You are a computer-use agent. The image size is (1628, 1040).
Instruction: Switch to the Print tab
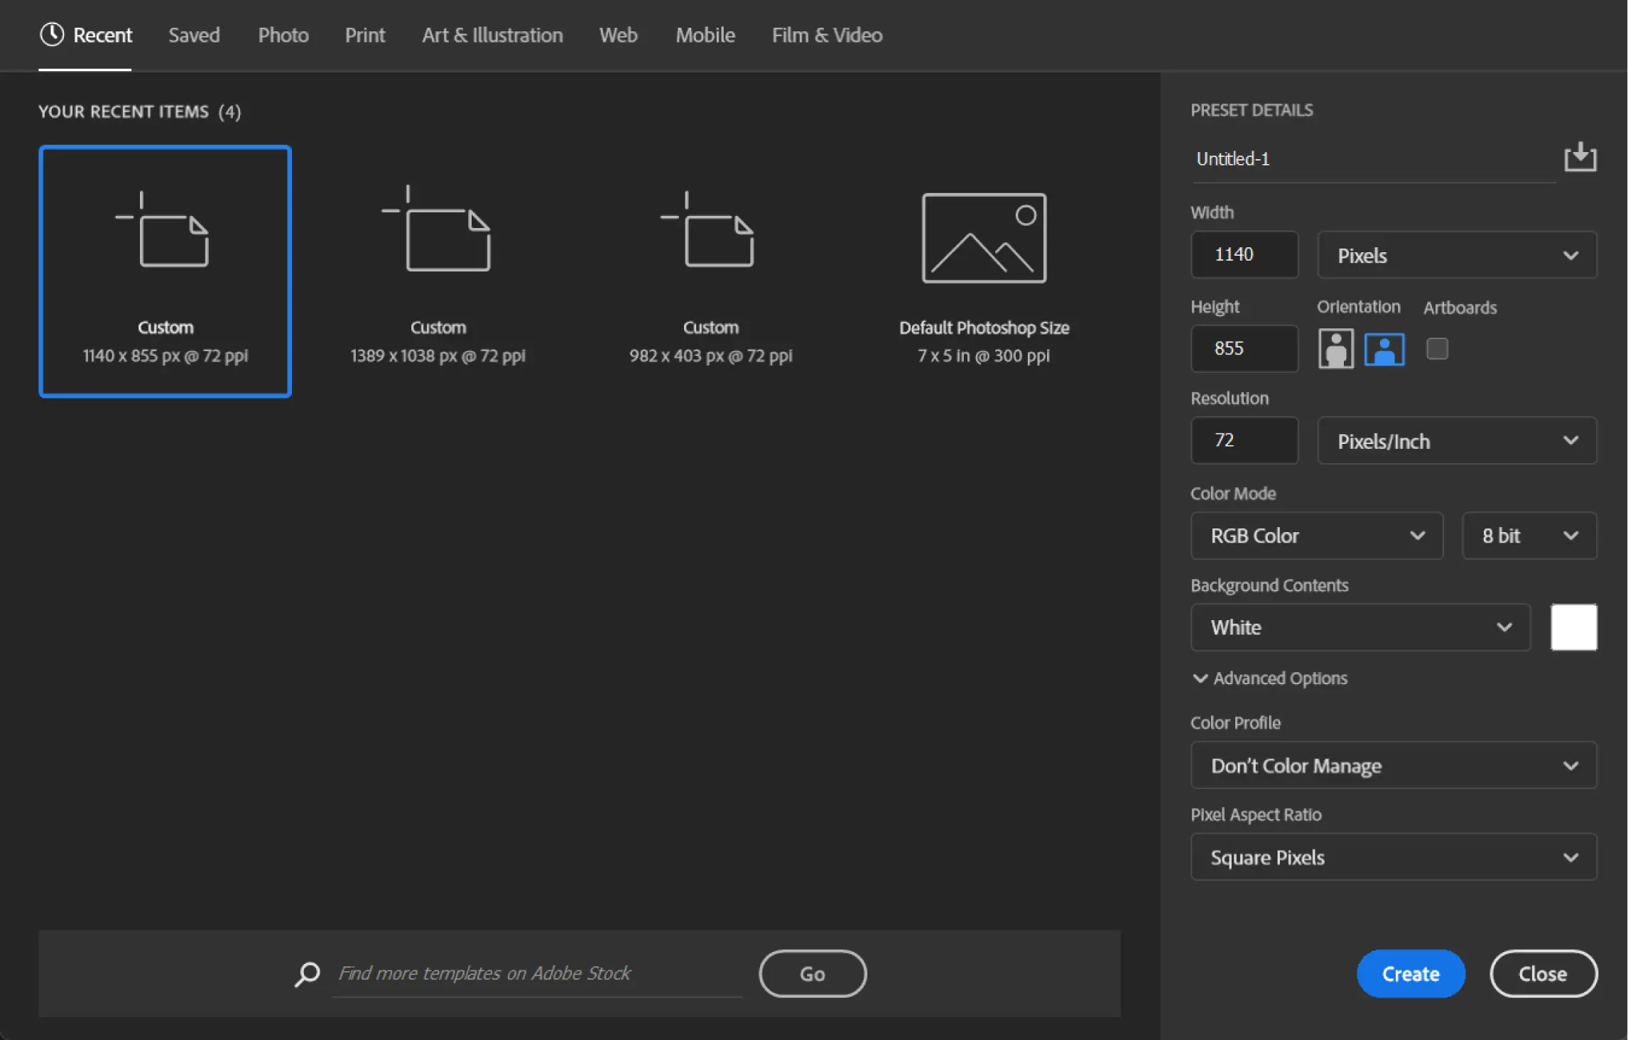coord(364,35)
